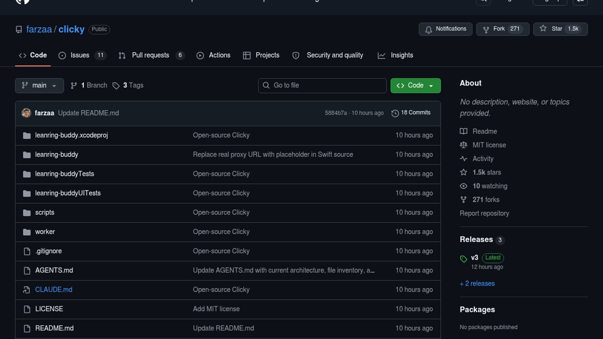Open the worker folder
The image size is (603, 339).
tap(45, 232)
